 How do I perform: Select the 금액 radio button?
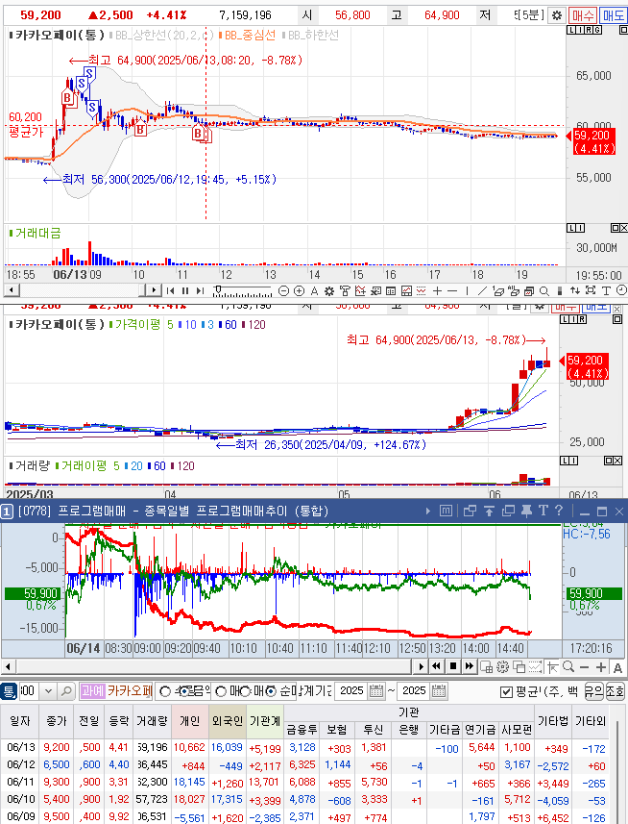click(185, 691)
